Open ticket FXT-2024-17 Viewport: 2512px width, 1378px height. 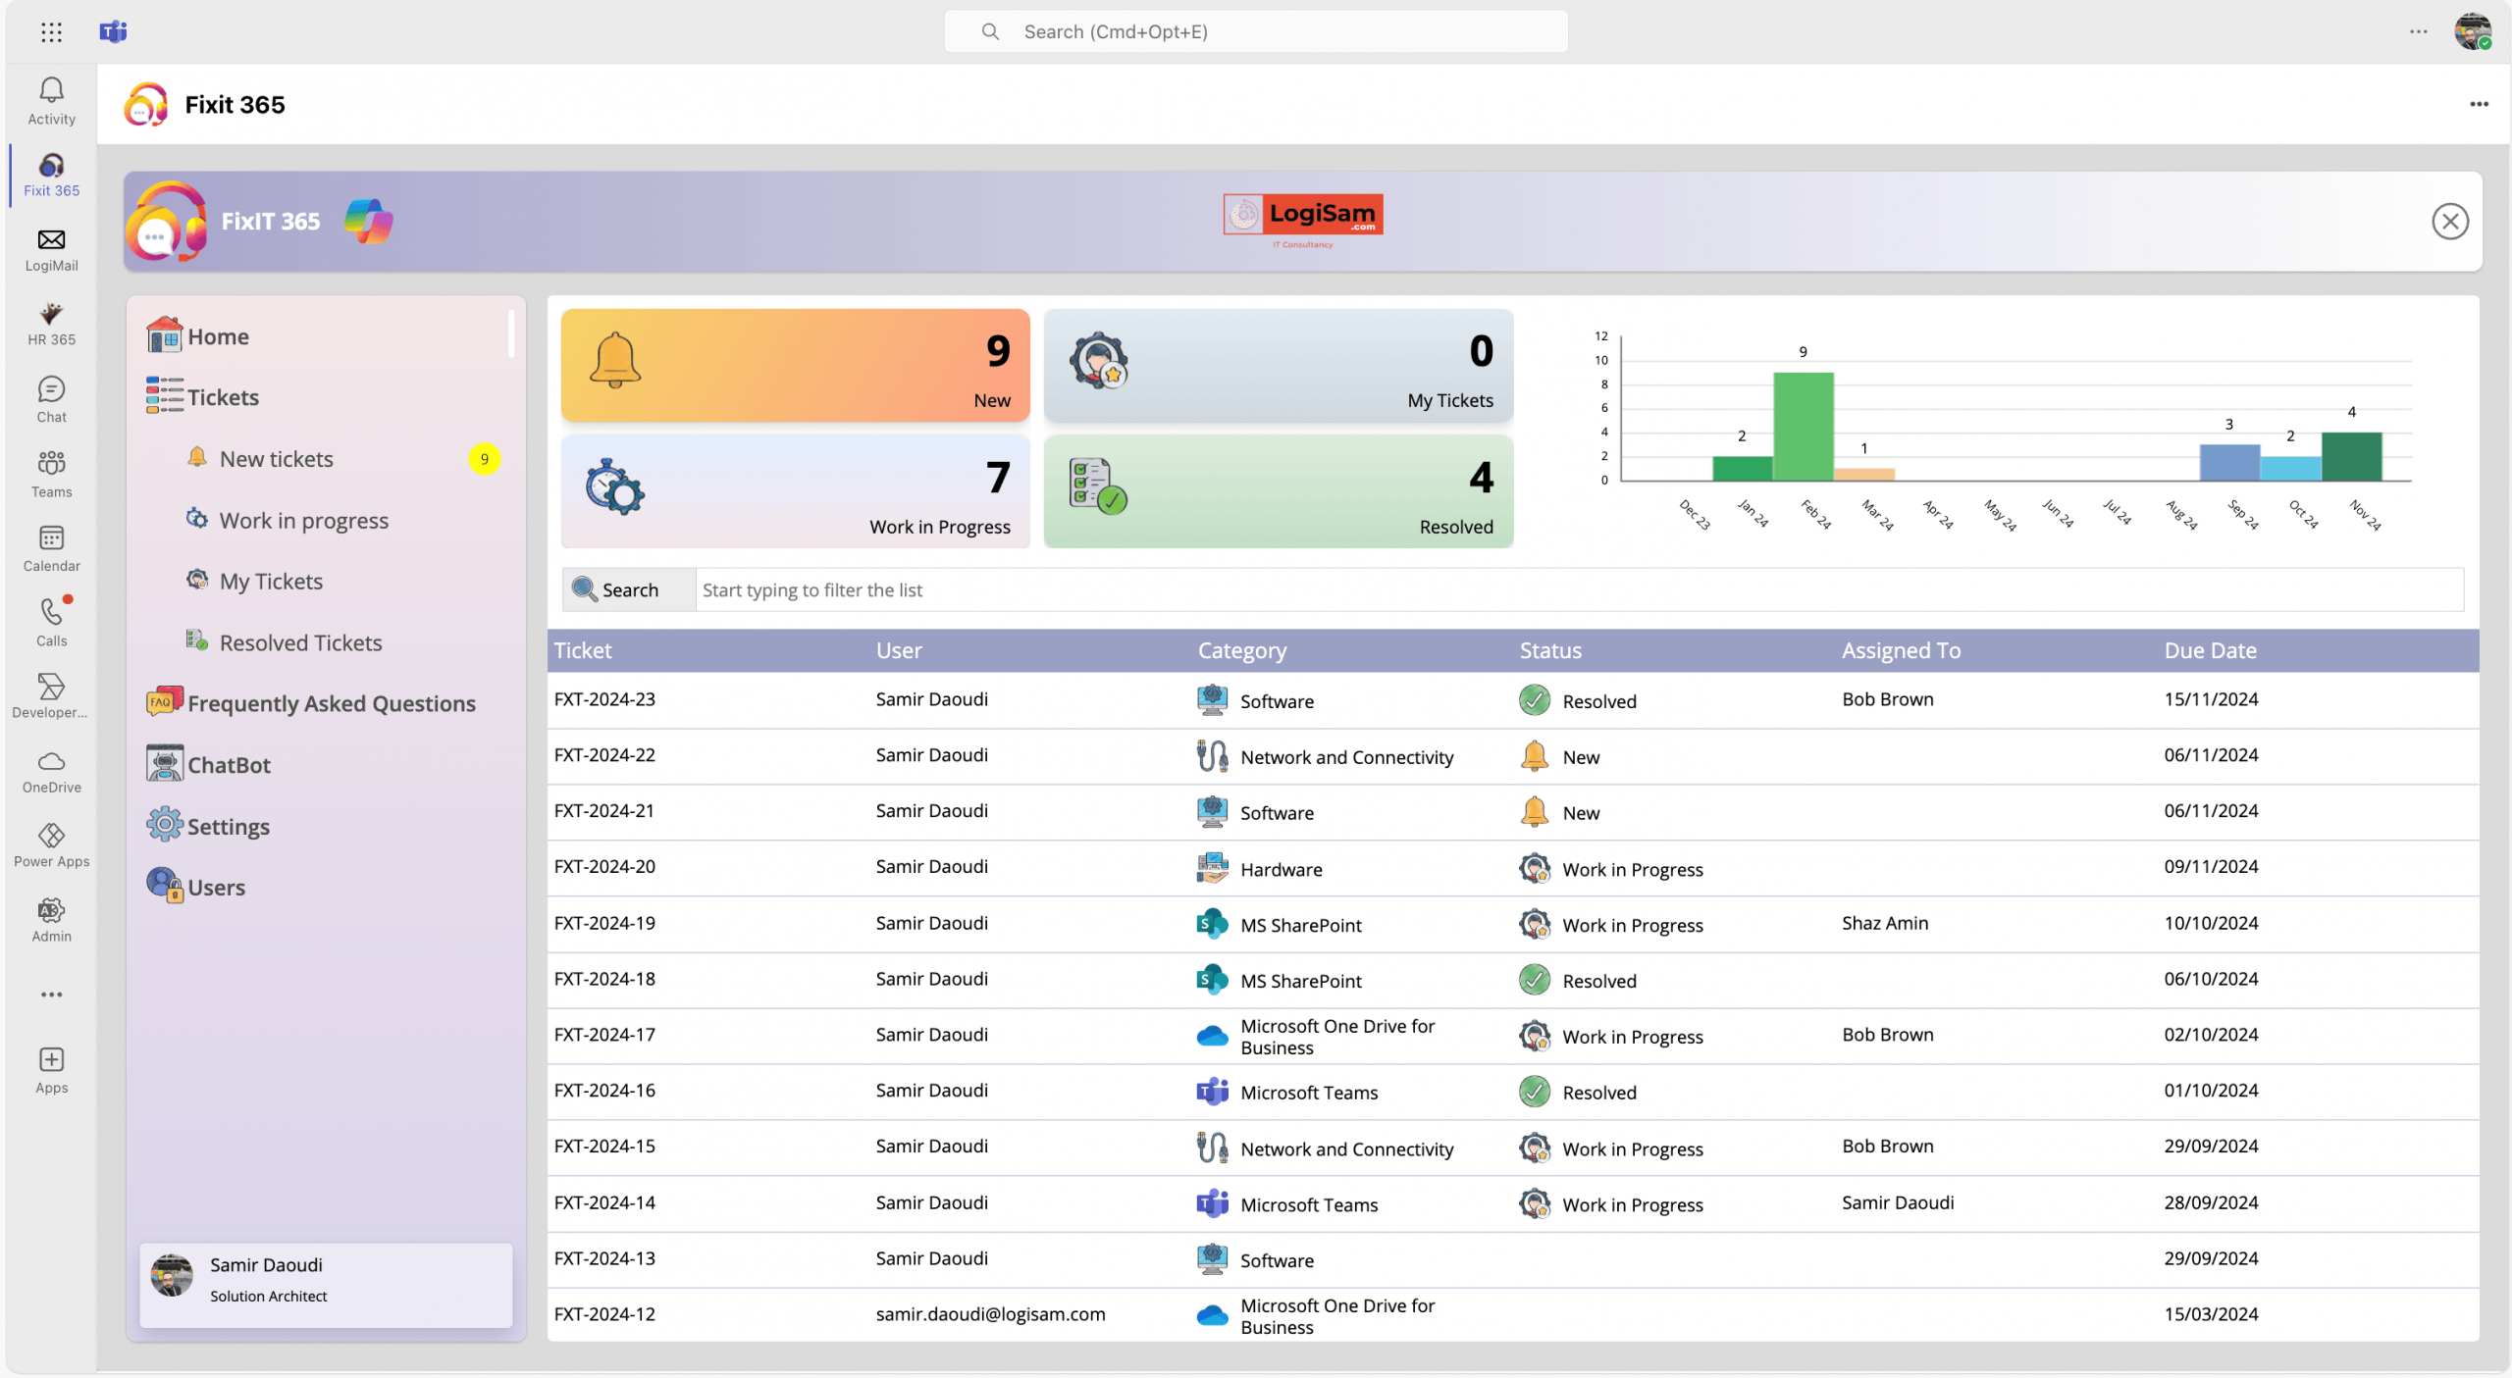(x=604, y=1035)
